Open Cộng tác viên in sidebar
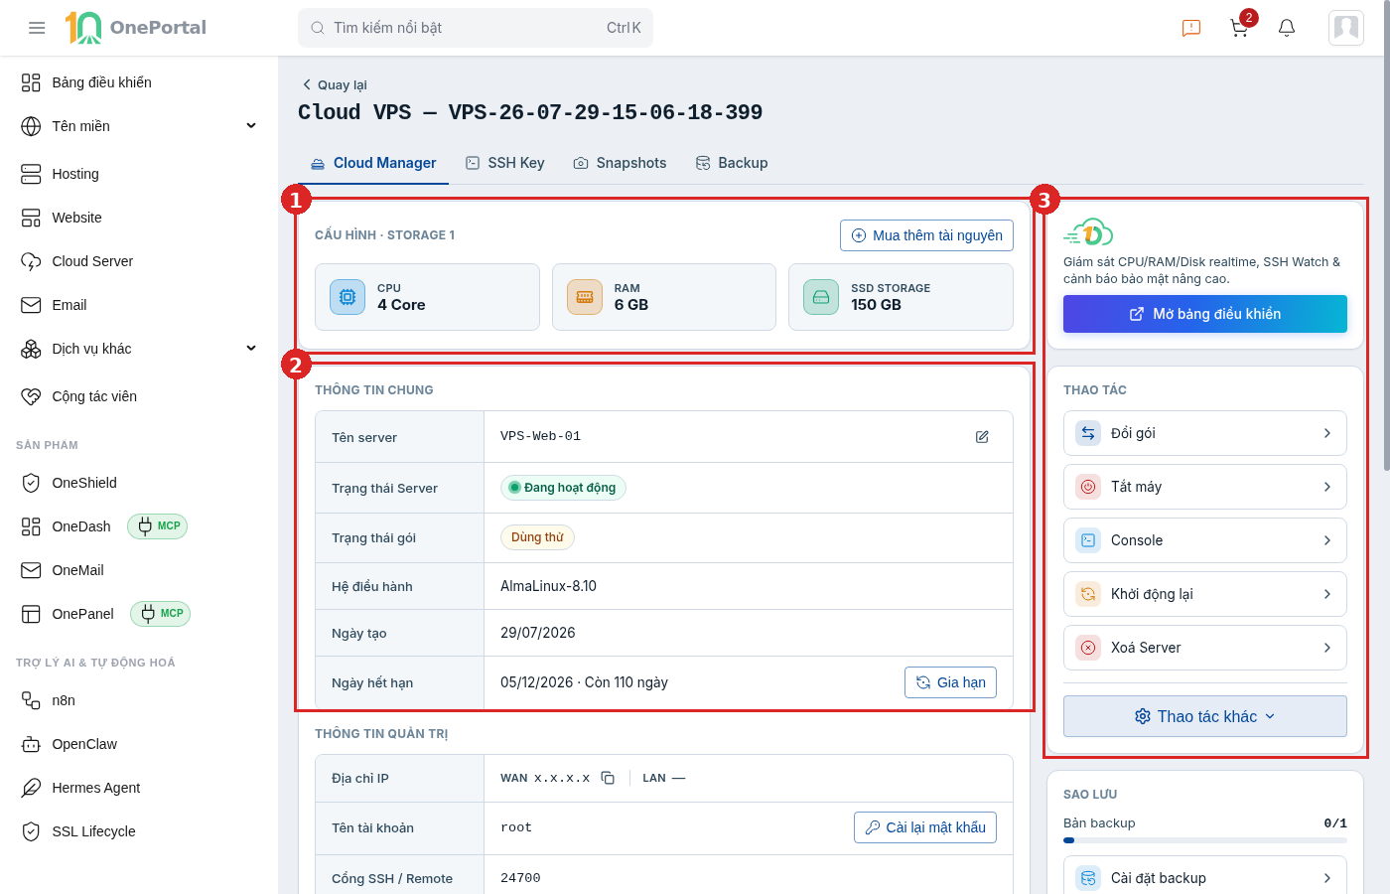 (x=139, y=396)
